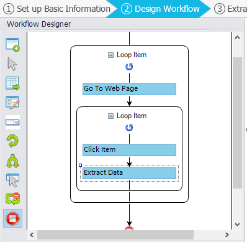247x242 pixels.
Task: Select the Click Item step
Action: coord(129,150)
